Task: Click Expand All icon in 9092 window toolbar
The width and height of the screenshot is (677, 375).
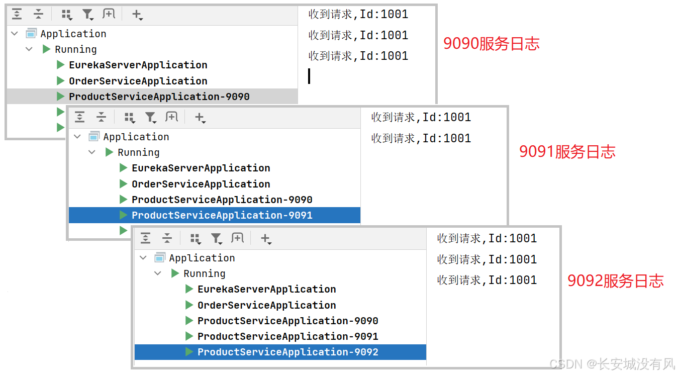Action: 146,239
